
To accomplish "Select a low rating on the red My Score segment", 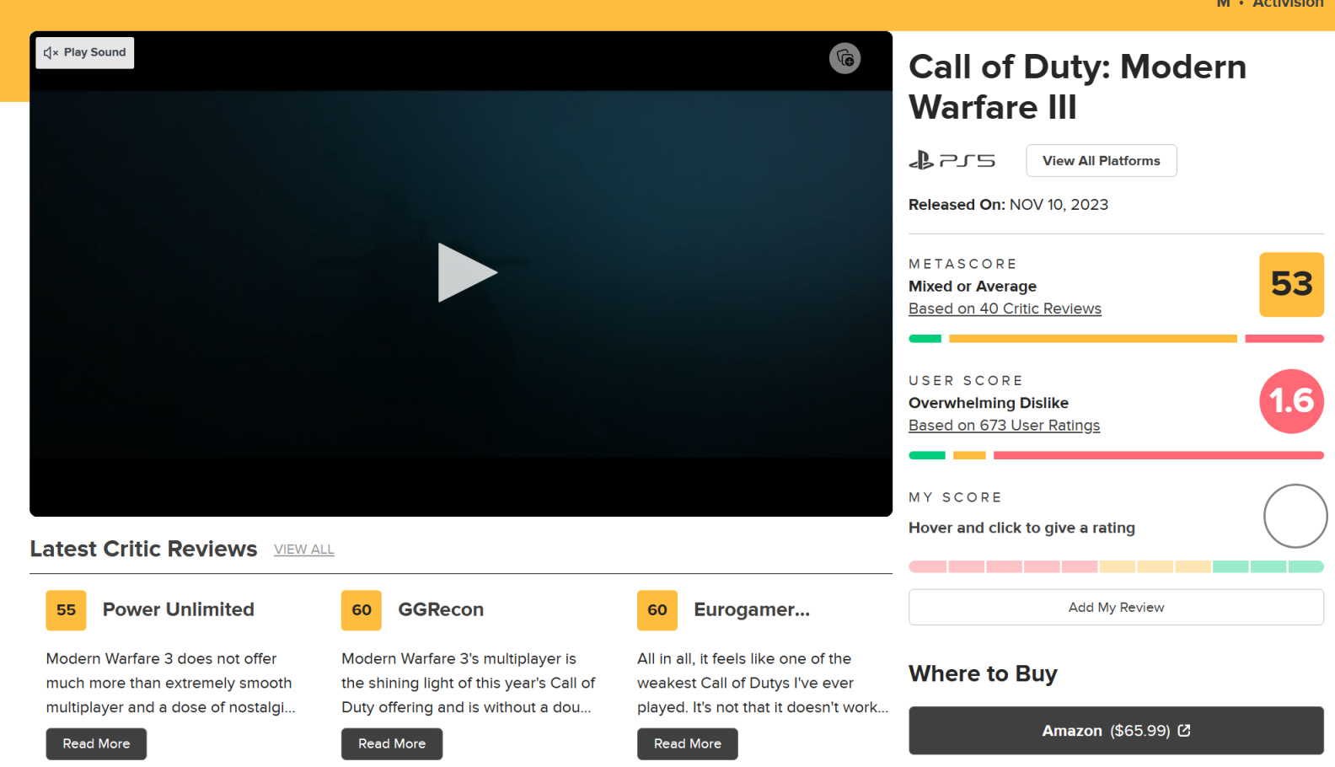I will pyautogui.click(x=1003, y=566).
